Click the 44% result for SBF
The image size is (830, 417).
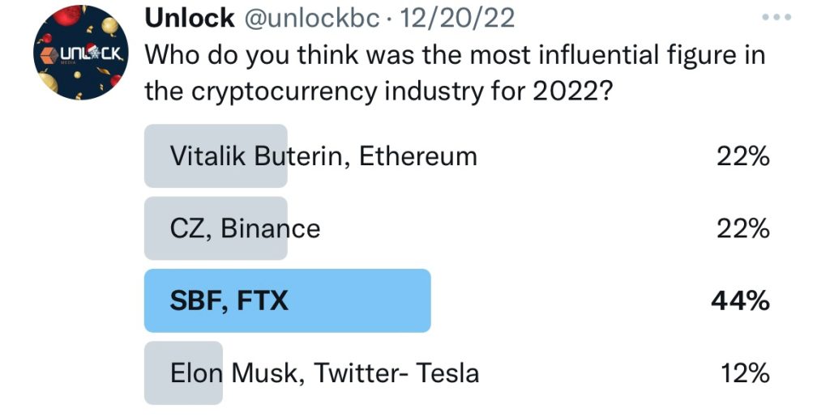(x=740, y=300)
